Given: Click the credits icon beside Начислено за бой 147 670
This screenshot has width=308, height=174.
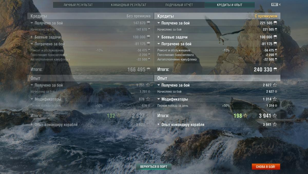Looking at the screenshot, I should pyautogui.click(x=149, y=30).
